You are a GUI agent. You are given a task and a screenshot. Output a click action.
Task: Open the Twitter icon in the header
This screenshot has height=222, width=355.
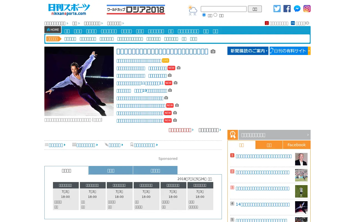pyautogui.click(x=277, y=9)
